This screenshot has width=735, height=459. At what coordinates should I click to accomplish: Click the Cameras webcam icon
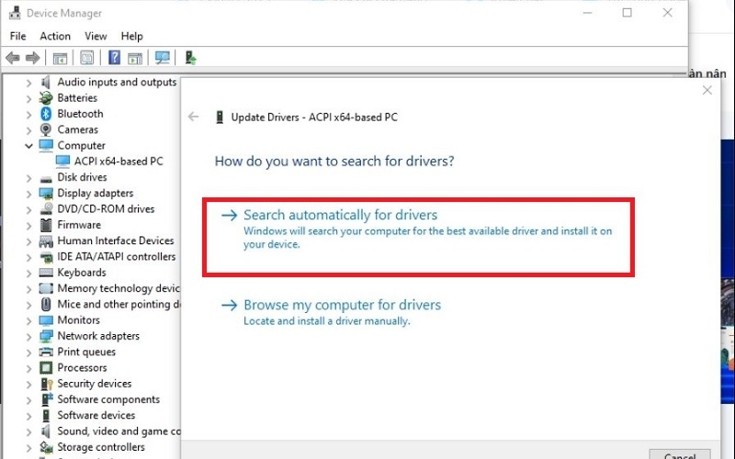pyautogui.click(x=46, y=129)
